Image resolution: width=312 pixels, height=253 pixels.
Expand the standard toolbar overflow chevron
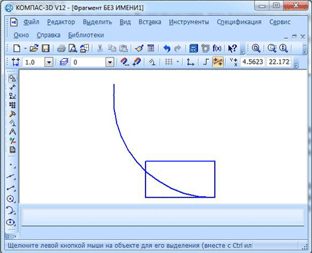click(242, 52)
